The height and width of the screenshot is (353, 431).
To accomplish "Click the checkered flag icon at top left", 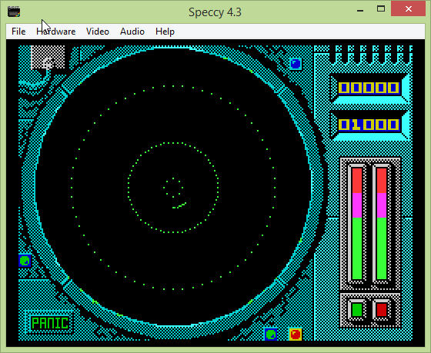I will [48, 57].
